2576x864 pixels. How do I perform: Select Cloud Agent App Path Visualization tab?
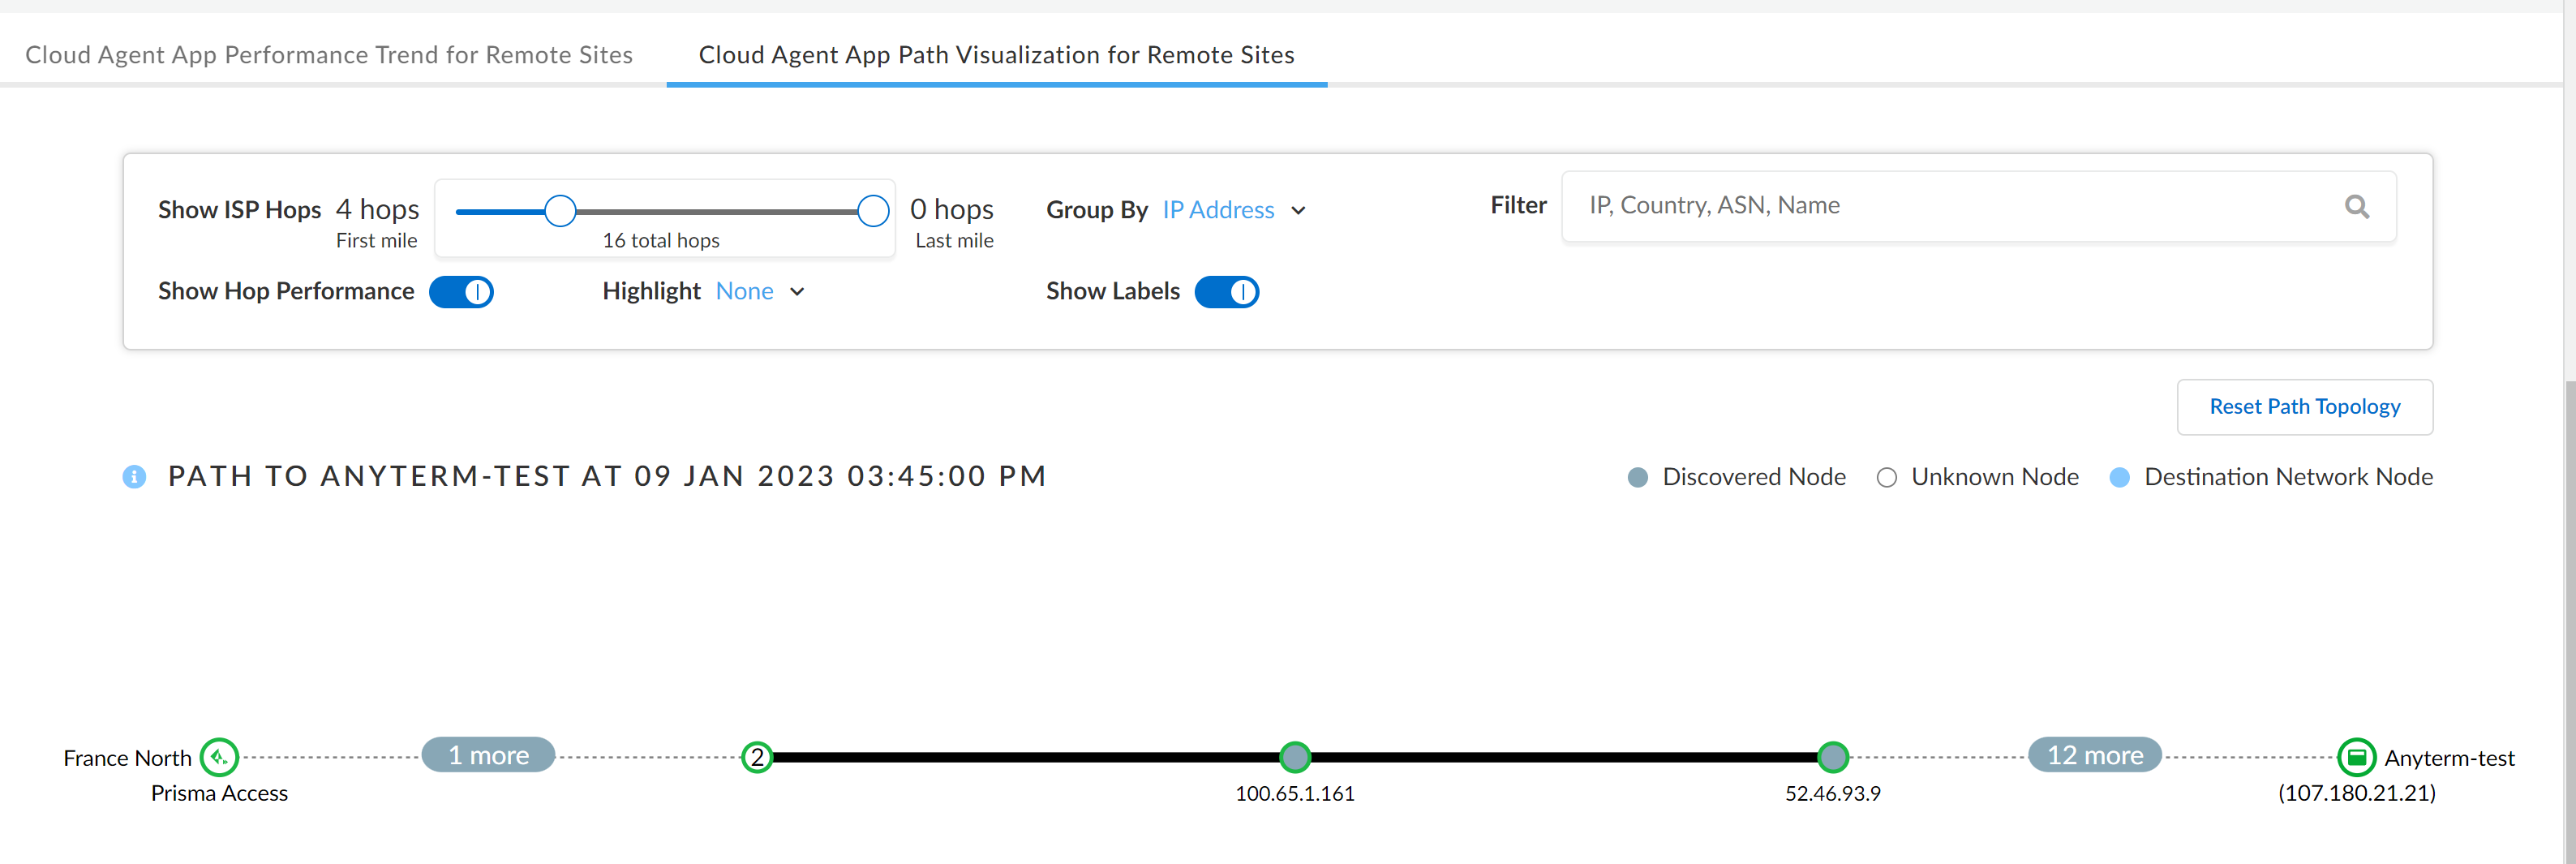click(996, 55)
